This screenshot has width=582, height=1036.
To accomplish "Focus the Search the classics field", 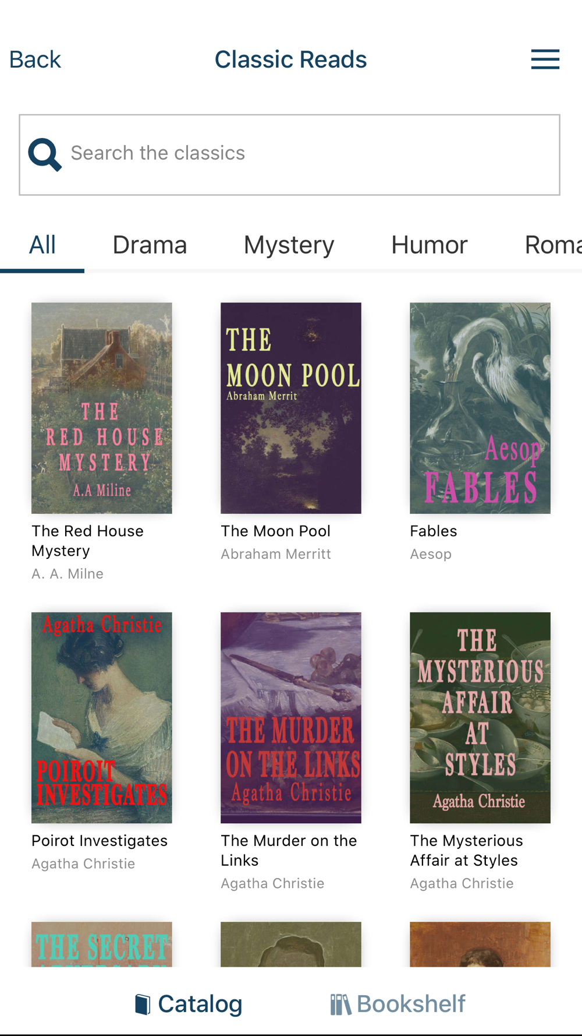I will [289, 154].
